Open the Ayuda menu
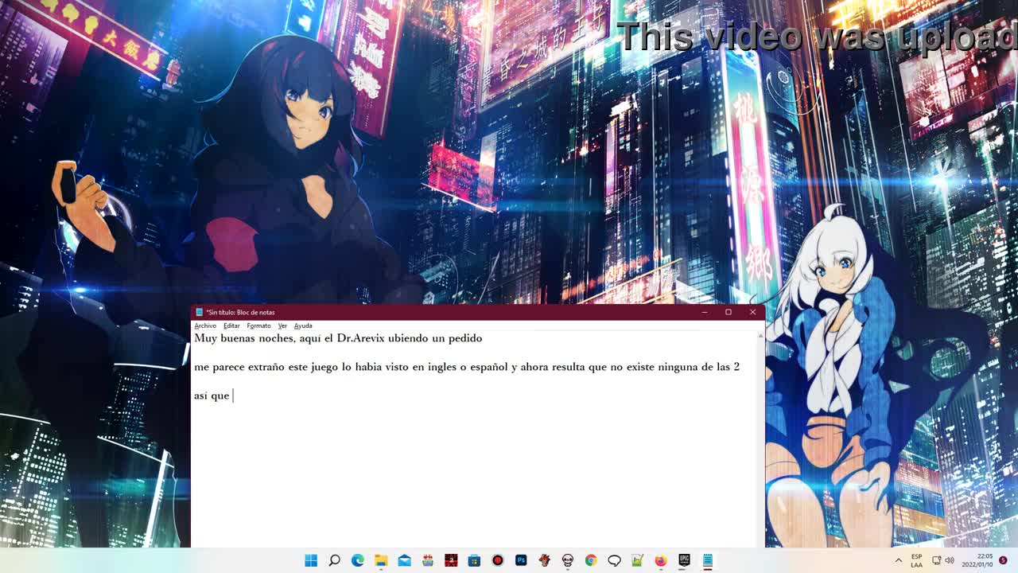 pos(303,325)
